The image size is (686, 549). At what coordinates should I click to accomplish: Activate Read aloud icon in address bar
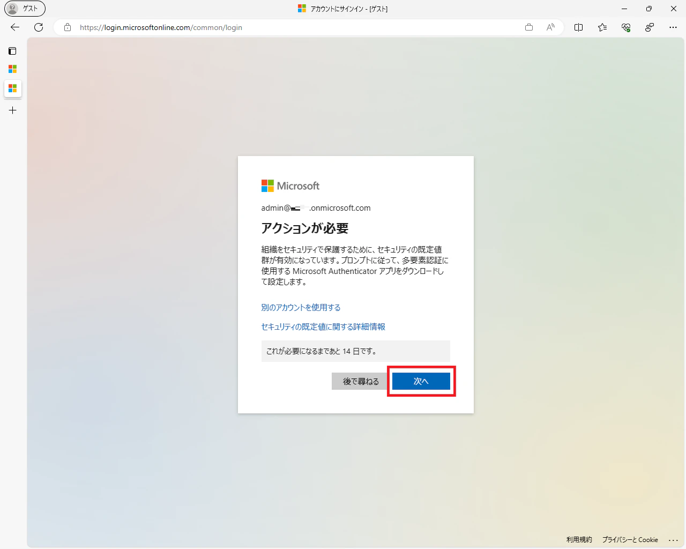pos(550,27)
